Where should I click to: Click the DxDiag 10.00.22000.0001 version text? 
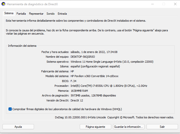click(x=80, y=117)
